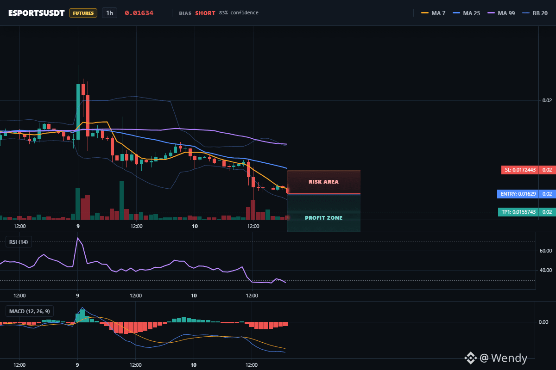
Task: Open the MACD (12, 26, 9) indicator label
Action: pos(29,311)
